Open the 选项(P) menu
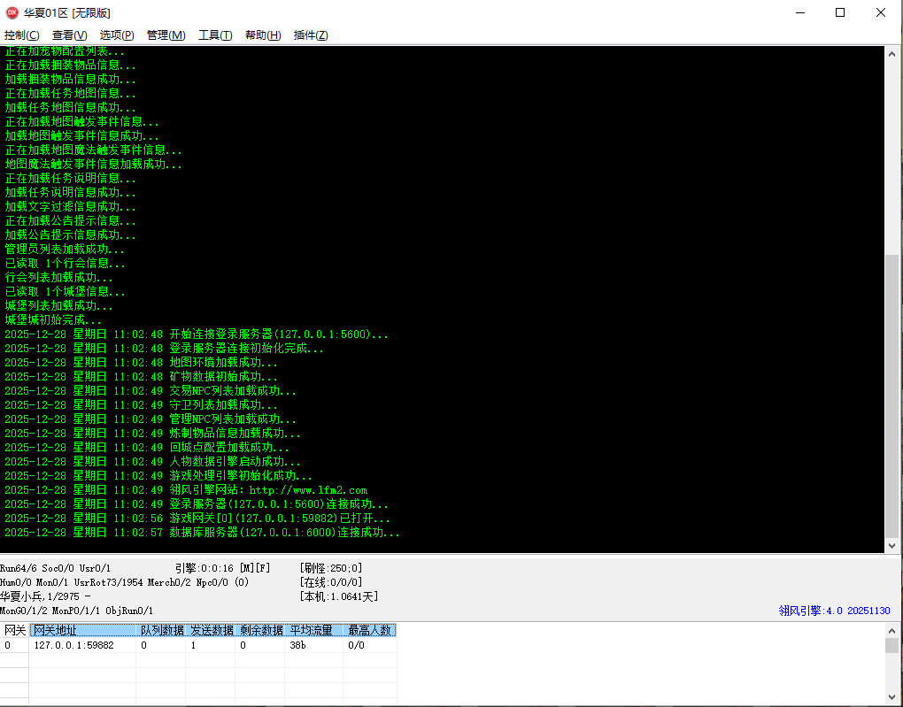Screen dimensions: 903x707 tap(117, 35)
